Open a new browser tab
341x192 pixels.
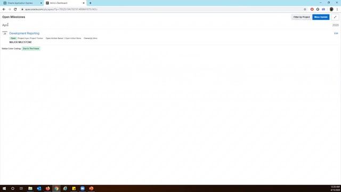coord(90,3)
